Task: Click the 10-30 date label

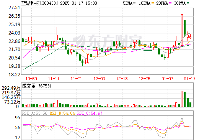Action: 31,79
